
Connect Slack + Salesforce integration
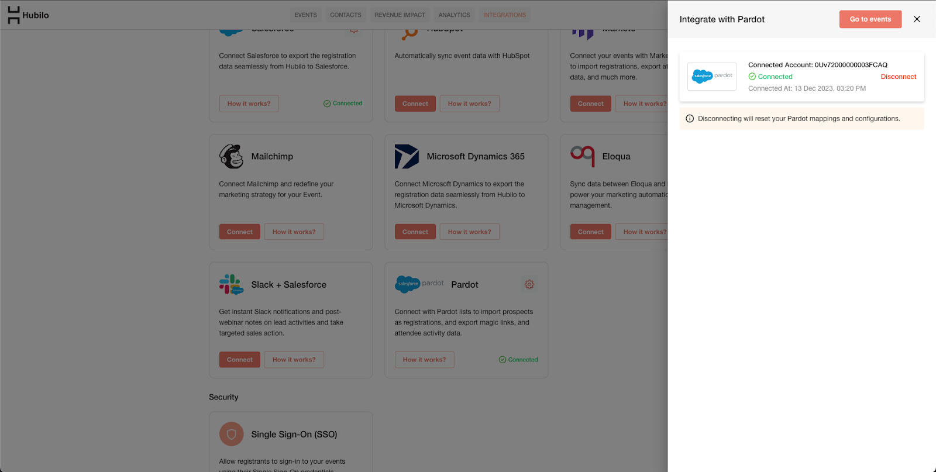(x=240, y=360)
